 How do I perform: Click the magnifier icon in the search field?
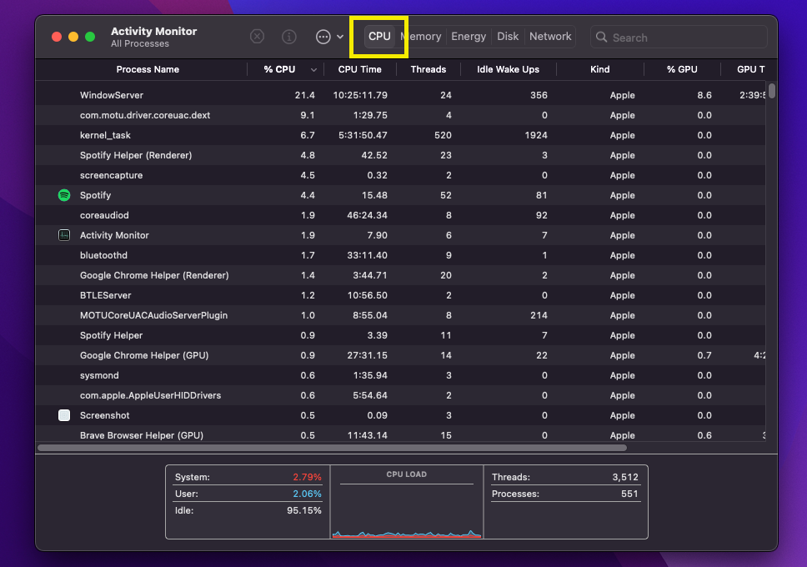pos(601,37)
